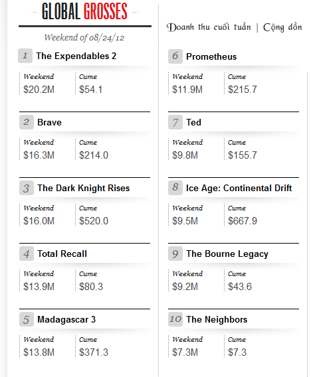Open the Brave movie title

pyautogui.click(x=49, y=122)
